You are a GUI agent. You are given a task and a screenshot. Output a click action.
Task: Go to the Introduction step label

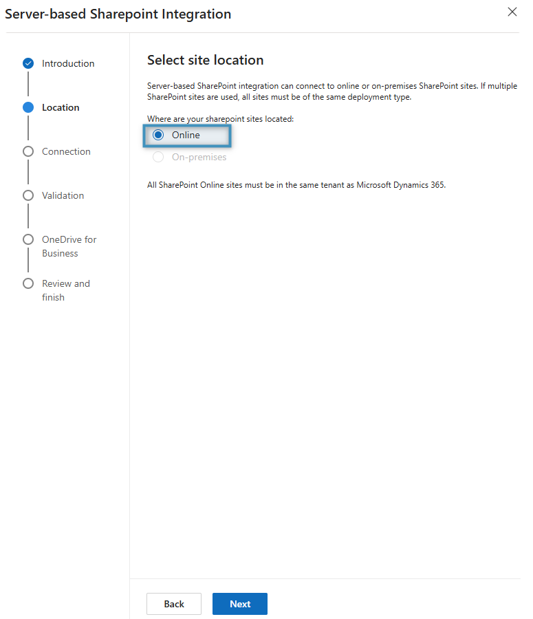(x=68, y=63)
